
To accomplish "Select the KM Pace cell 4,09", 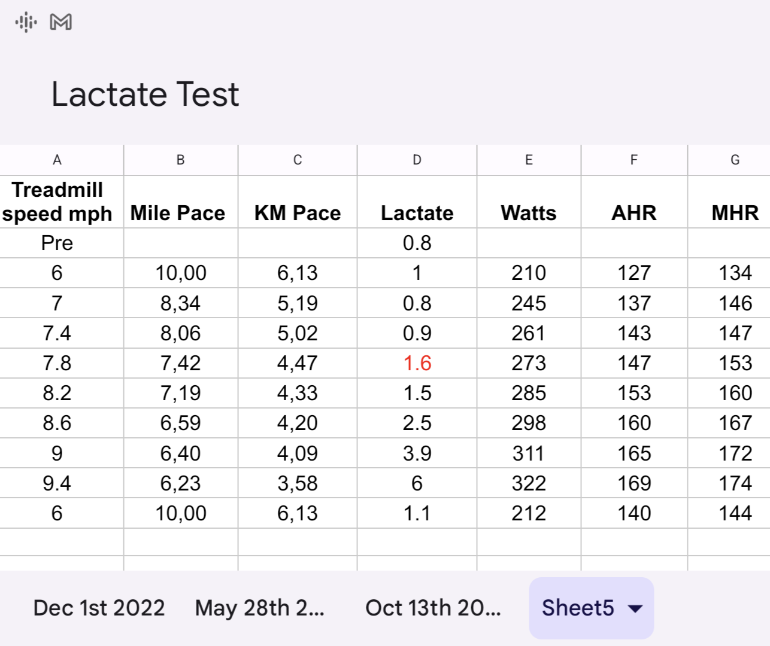I will point(297,453).
